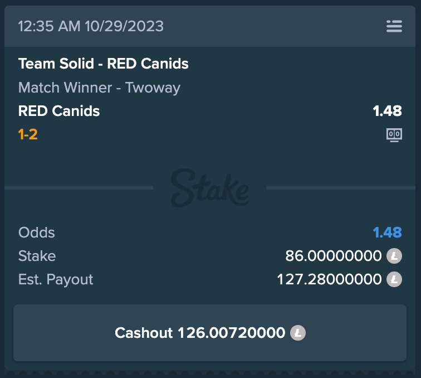Click the Litecoin icon beside estimated payout
The image size is (421, 378).
[x=394, y=279]
